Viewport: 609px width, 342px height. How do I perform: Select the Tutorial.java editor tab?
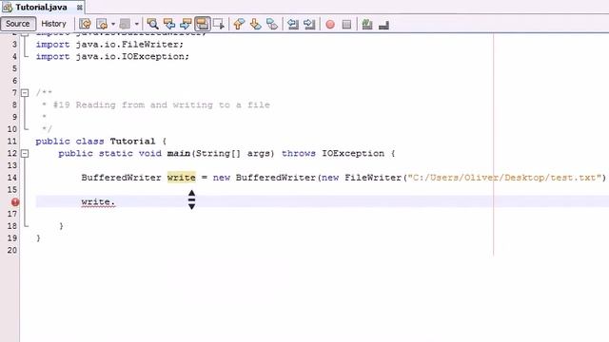(x=41, y=7)
